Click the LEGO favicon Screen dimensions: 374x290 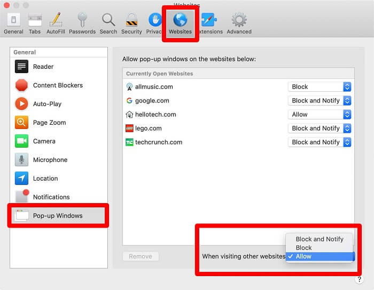pos(129,128)
